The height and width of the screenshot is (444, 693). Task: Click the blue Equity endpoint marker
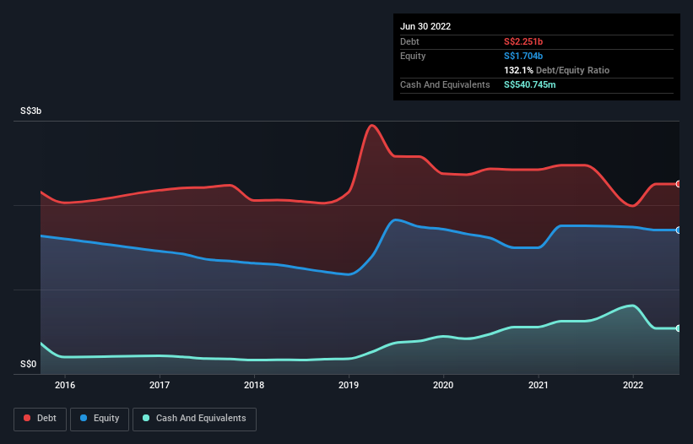pos(679,230)
